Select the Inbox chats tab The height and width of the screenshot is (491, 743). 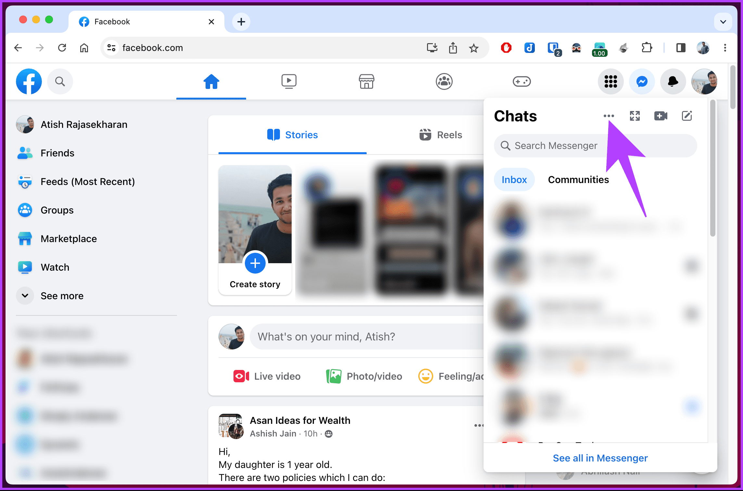pos(514,179)
